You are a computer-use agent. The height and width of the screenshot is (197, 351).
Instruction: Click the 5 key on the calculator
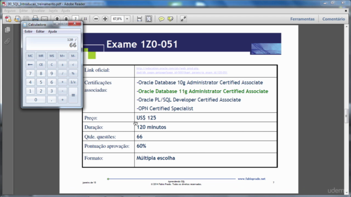pos(41,82)
